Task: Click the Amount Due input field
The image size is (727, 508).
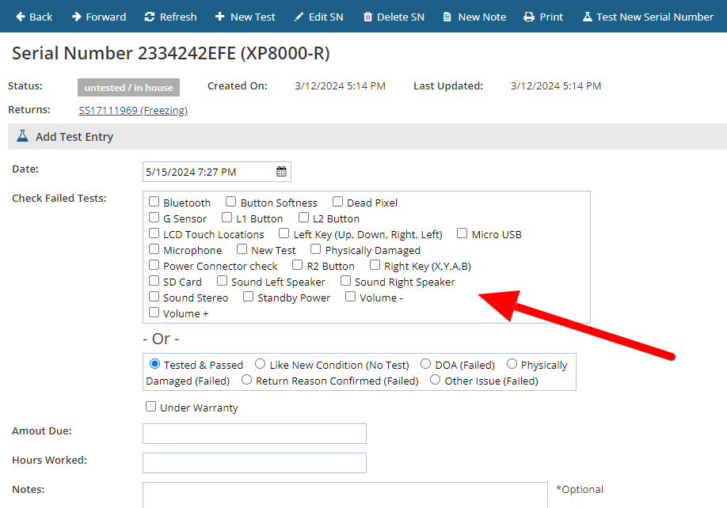Action: pos(254,434)
